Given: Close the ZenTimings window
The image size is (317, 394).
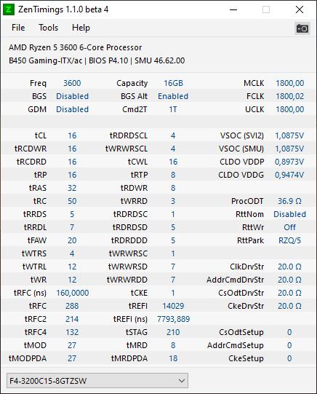Looking at the screenshot, I should 300,9.
